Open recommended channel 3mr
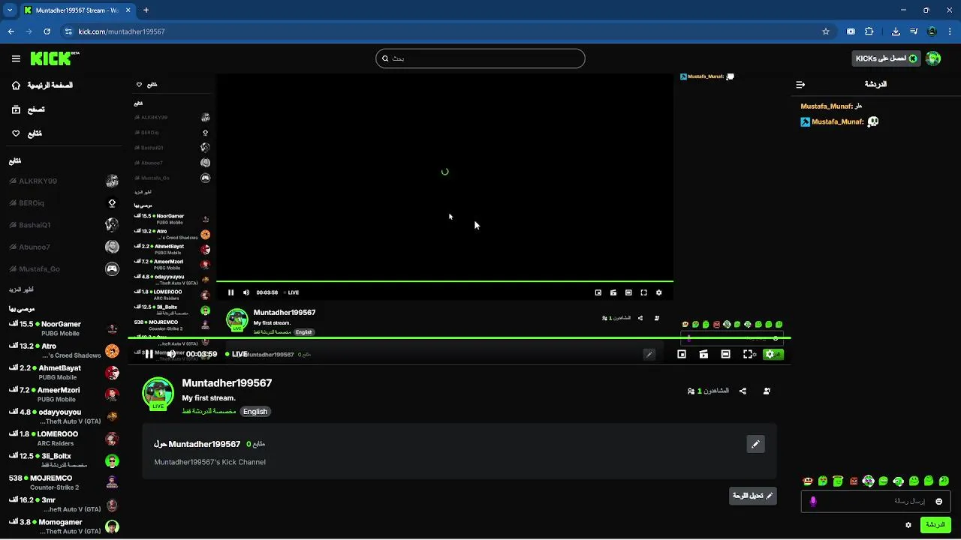The image size is (961, 540). 64,504
